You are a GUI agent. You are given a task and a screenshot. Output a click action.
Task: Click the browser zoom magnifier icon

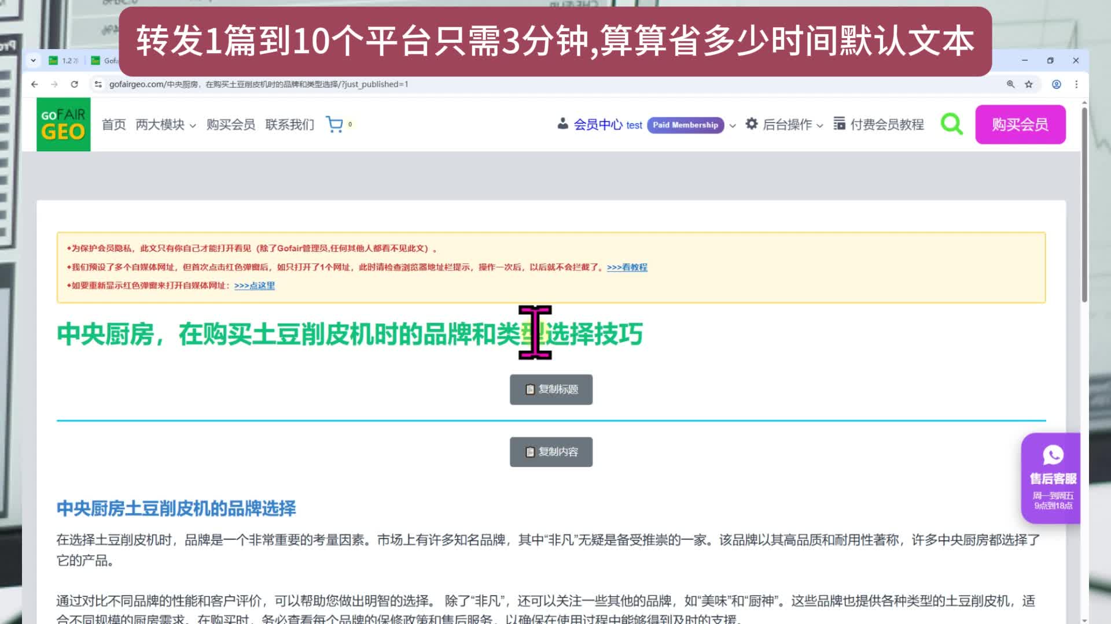(1011, 84)
